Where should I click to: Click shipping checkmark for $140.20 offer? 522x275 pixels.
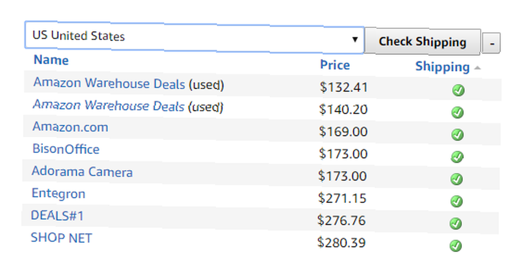click(x=458, y=112)
